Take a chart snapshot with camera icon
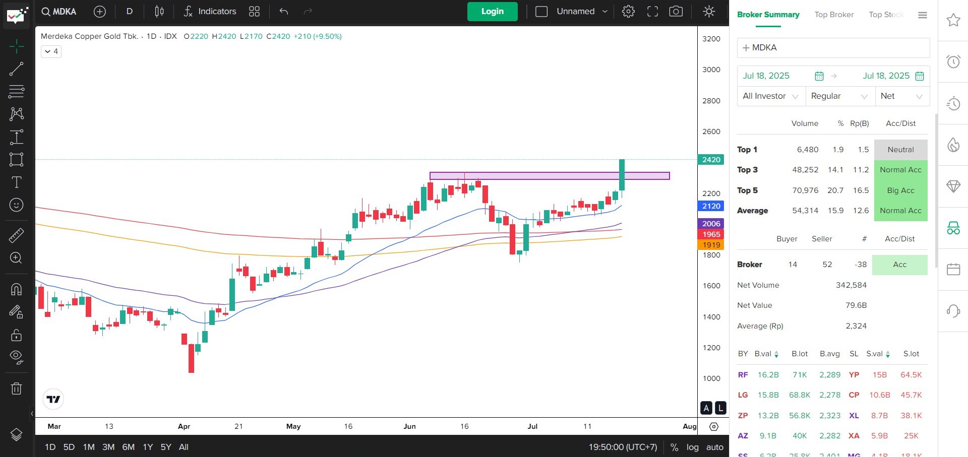968x457 pixels. click(676, 11)
